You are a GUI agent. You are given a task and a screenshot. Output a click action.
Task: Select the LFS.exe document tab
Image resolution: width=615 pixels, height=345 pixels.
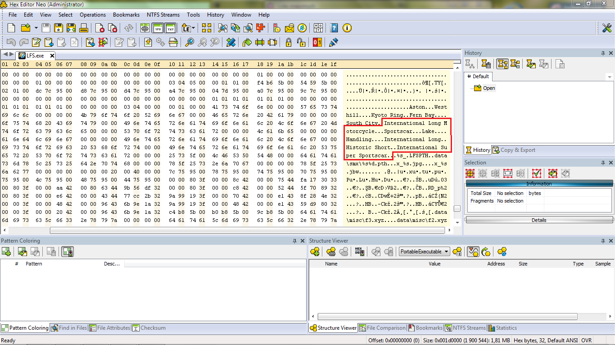click(x=35, y=56)
